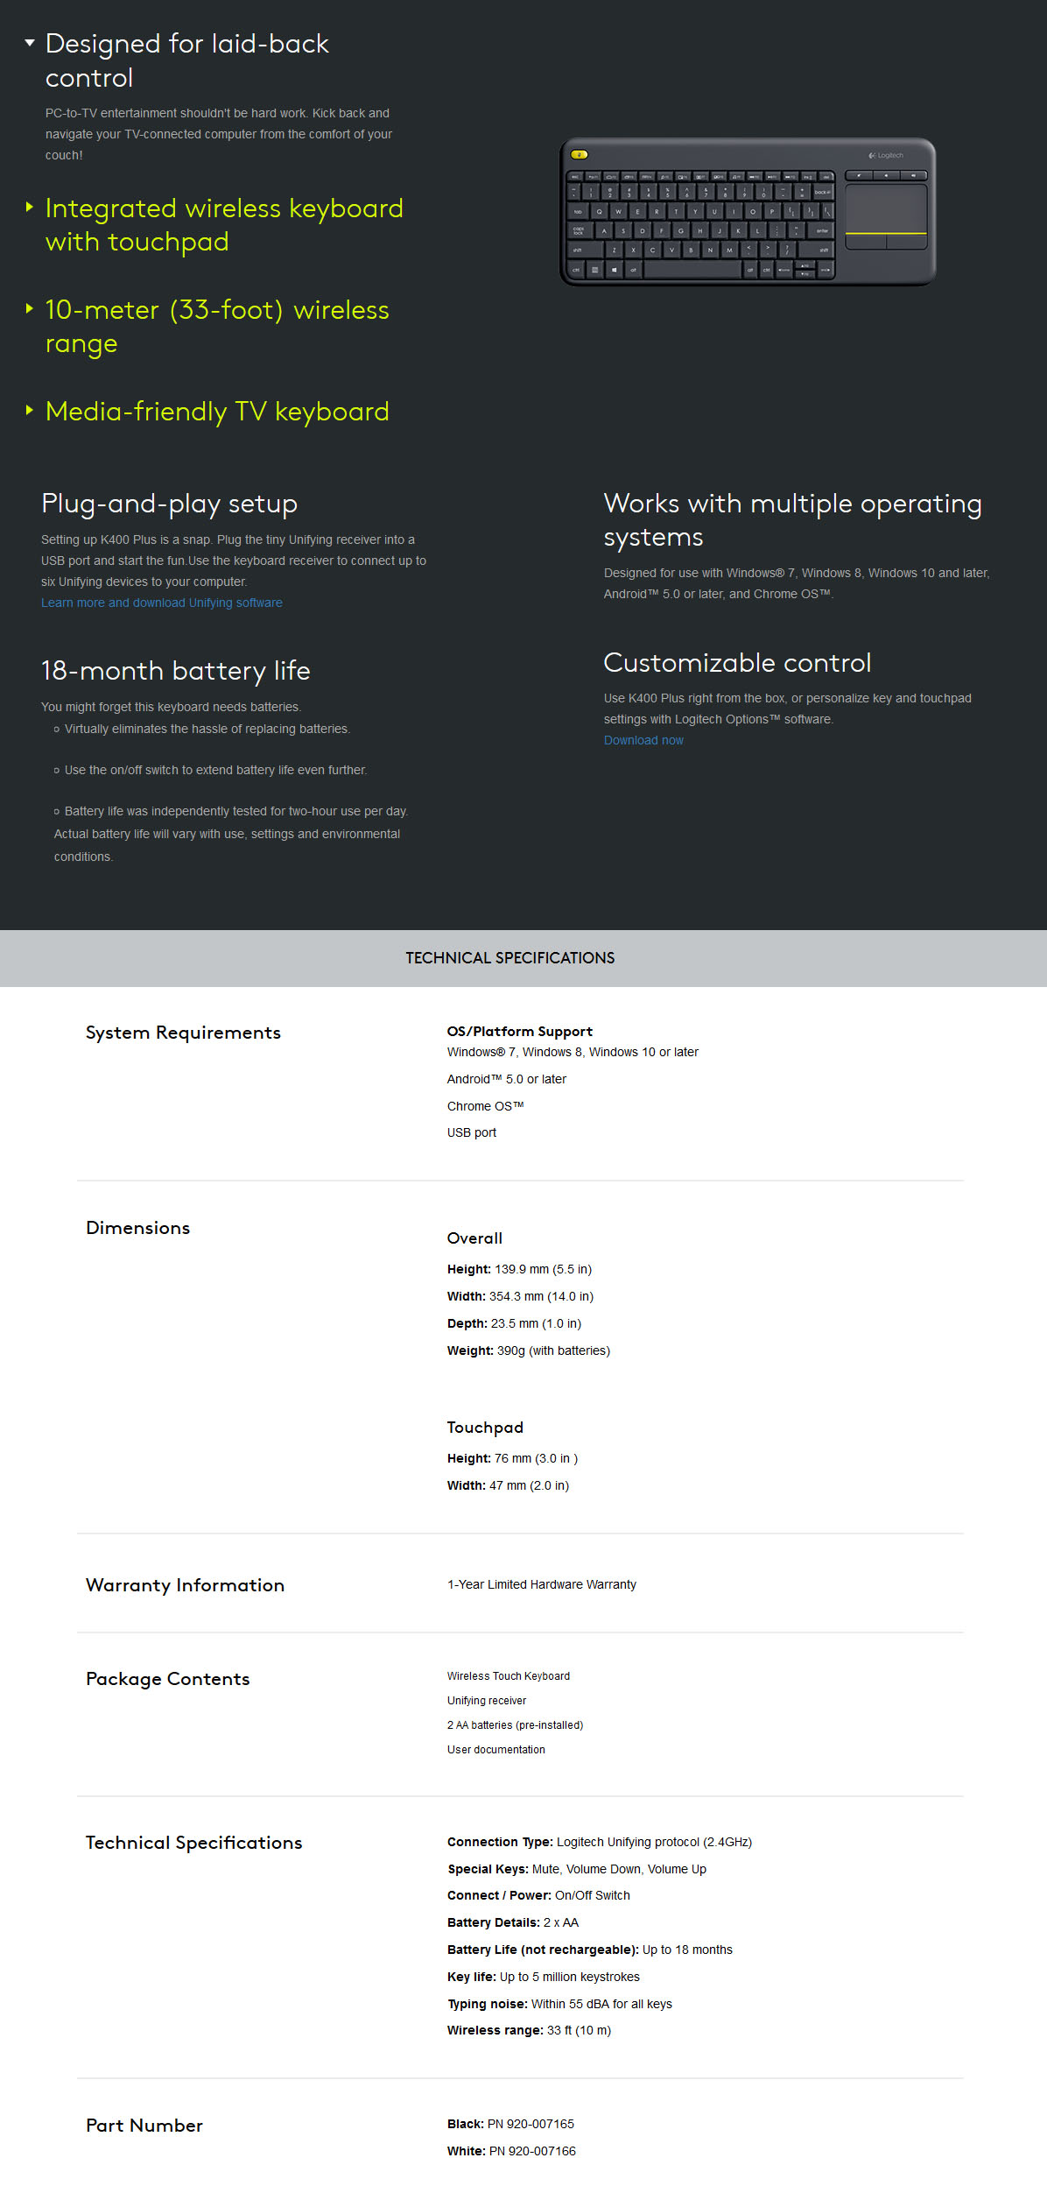Click the Logitech logo on the keyboard image

(886, 155)
